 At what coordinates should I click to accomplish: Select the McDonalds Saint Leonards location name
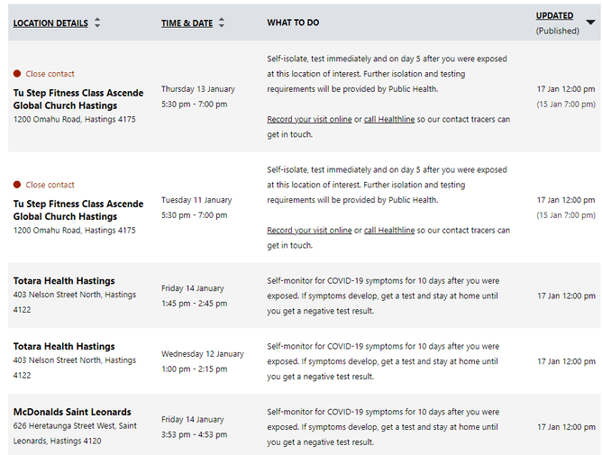tap(72, 413)
